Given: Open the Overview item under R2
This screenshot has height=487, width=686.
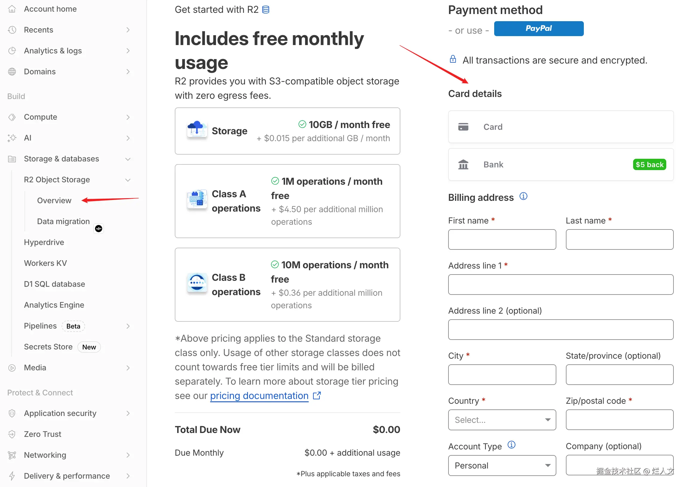Looking at the screenshot, I should click(54, 201).
